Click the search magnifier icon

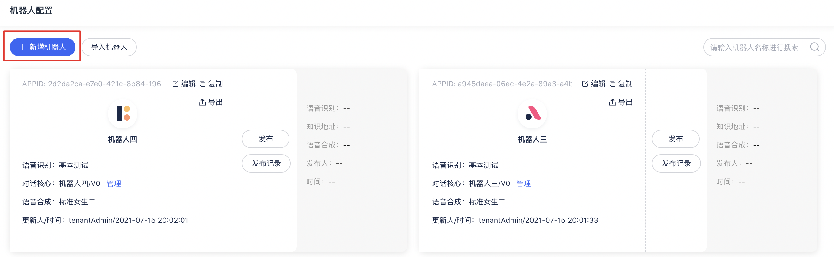pos(815,47)
